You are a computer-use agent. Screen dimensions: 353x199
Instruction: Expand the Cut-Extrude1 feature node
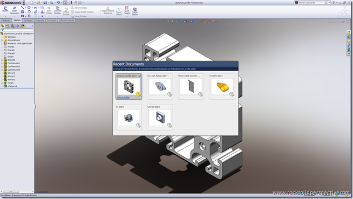click(2, 63)
